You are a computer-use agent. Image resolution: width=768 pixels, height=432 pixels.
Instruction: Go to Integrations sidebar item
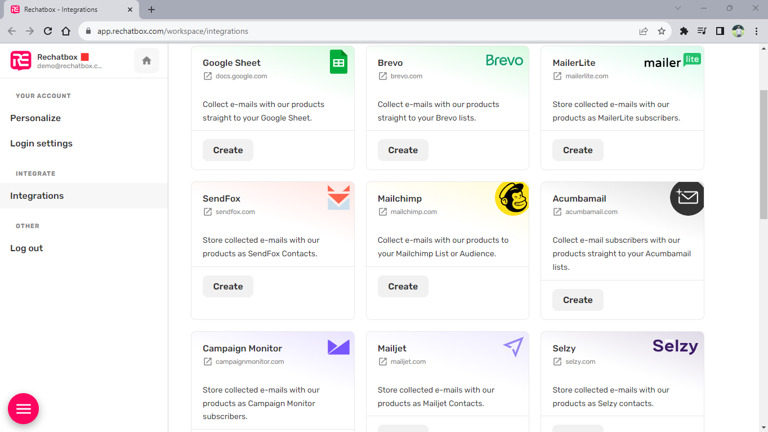tap(37, 196)
